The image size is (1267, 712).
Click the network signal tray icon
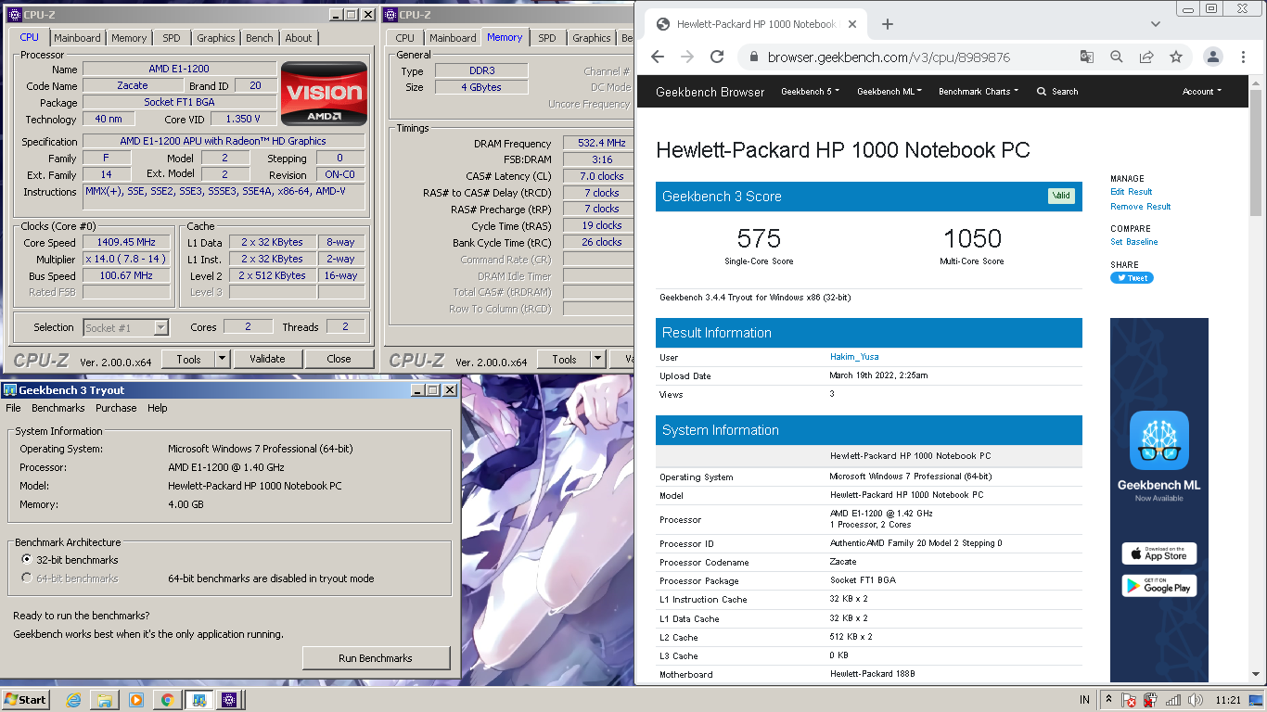point(1173,700)
